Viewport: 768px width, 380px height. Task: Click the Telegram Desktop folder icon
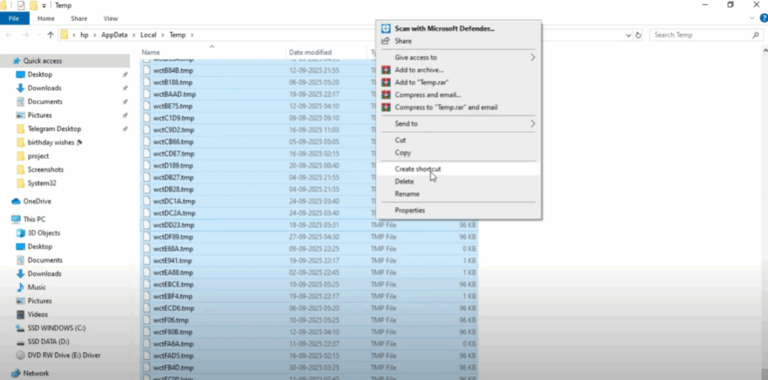pyautogui.click(x=20, y=129)
